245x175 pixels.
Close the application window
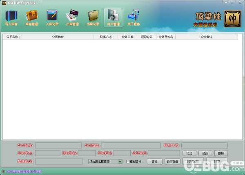240,3
